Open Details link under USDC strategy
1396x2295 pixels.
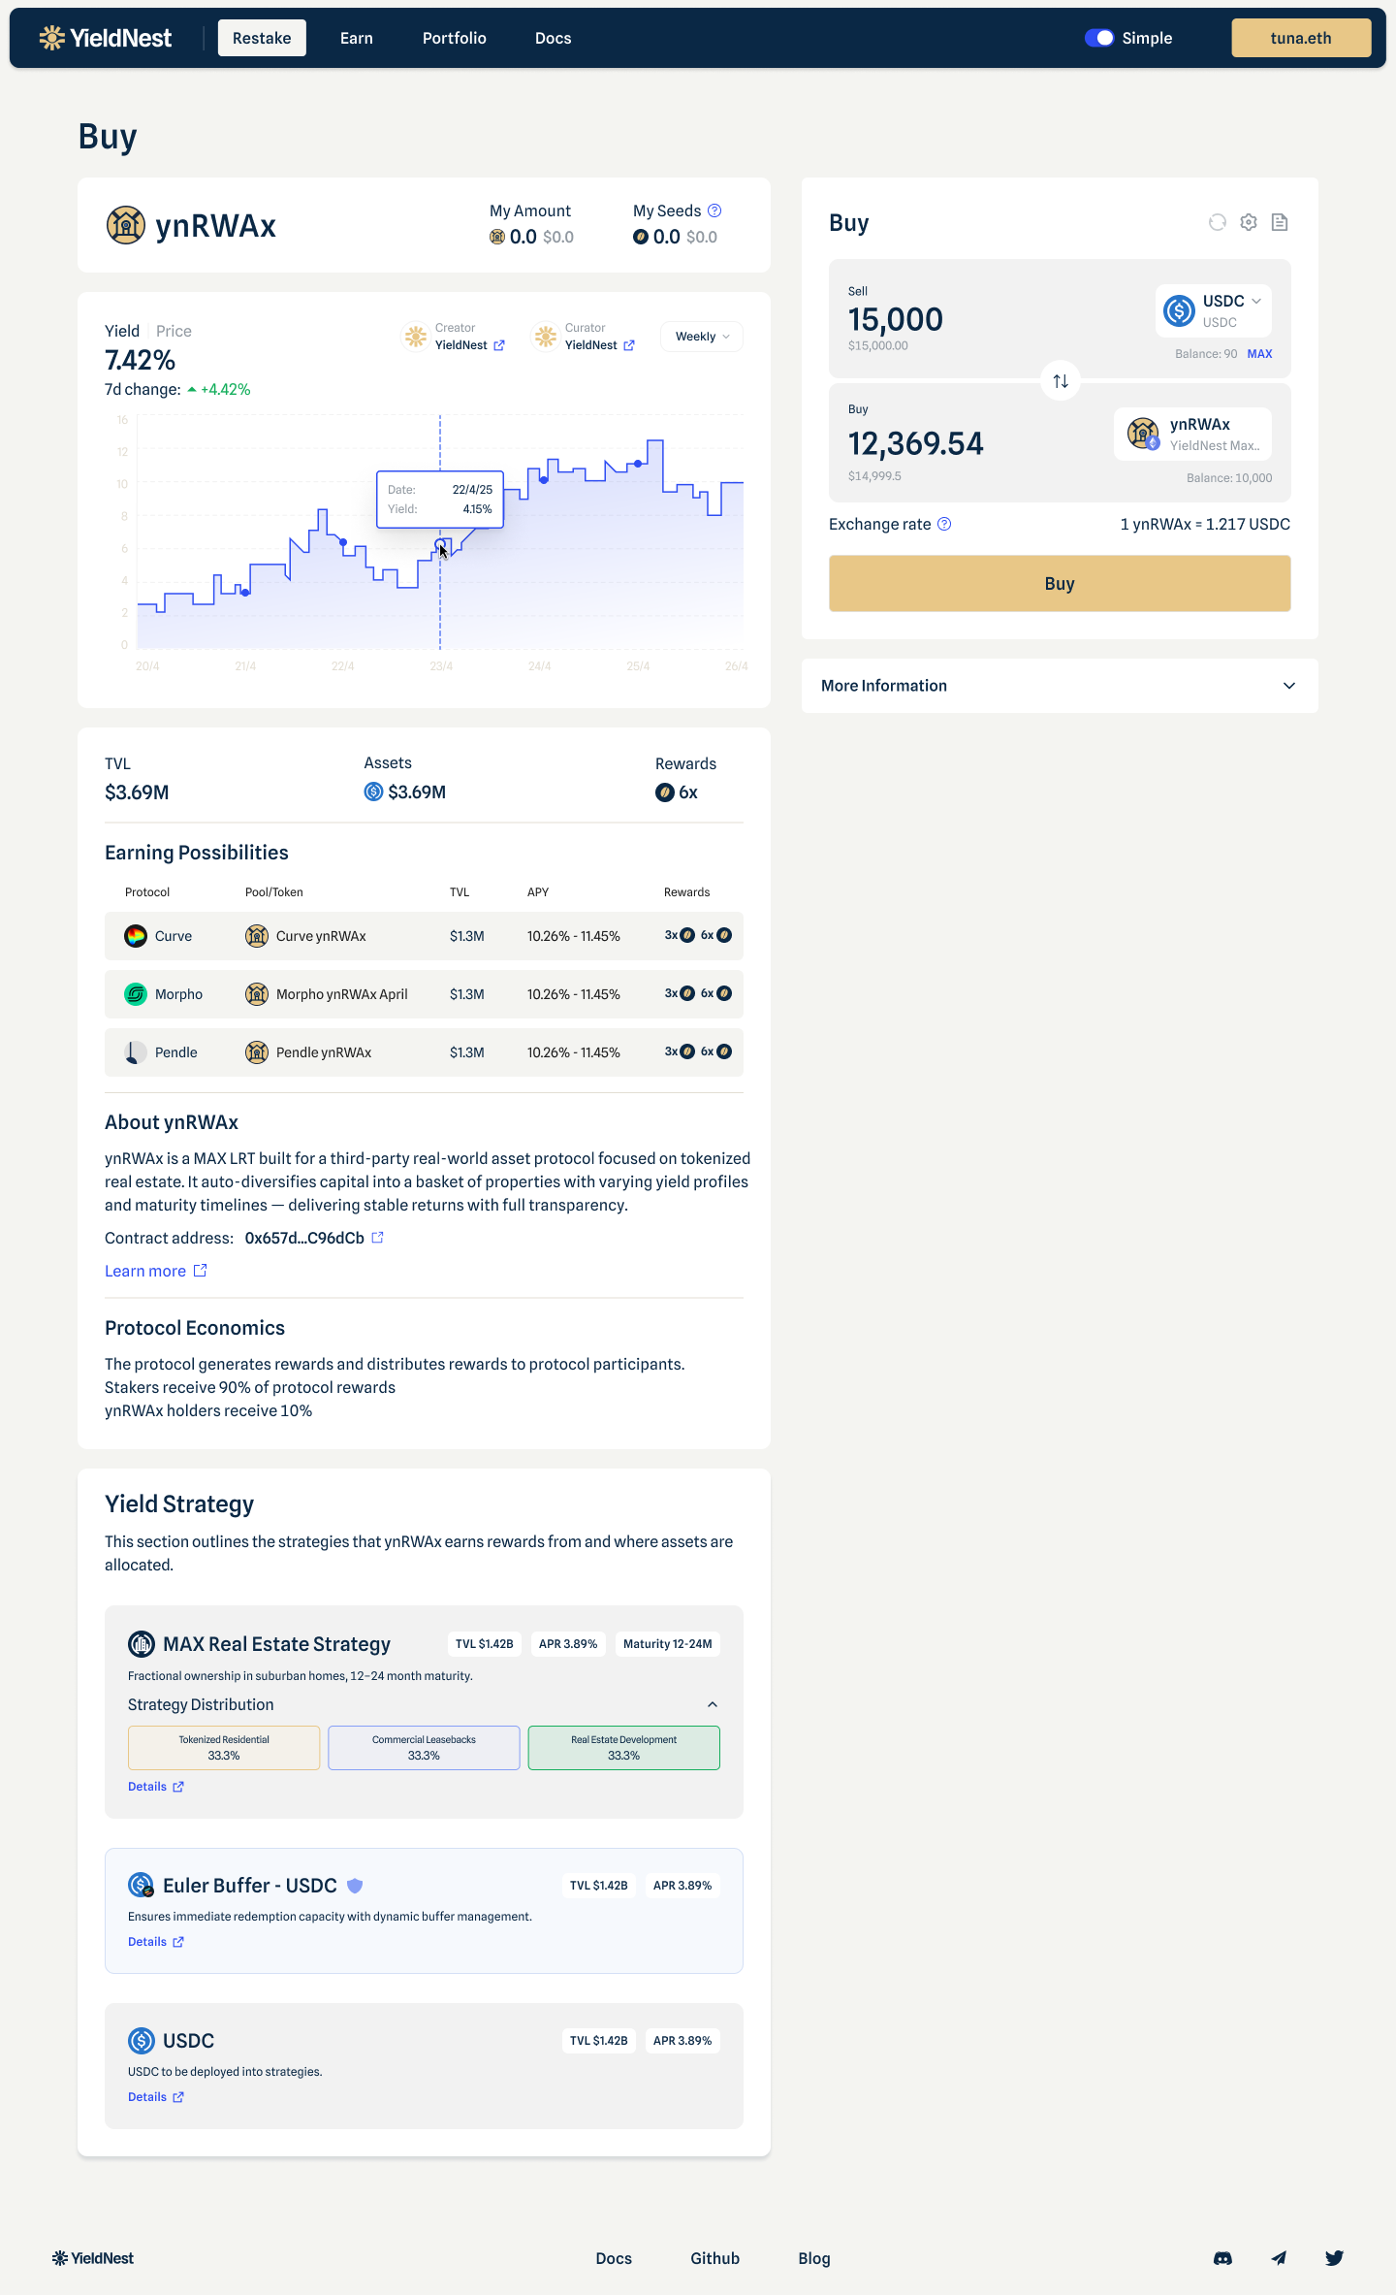pos(156,2097)
